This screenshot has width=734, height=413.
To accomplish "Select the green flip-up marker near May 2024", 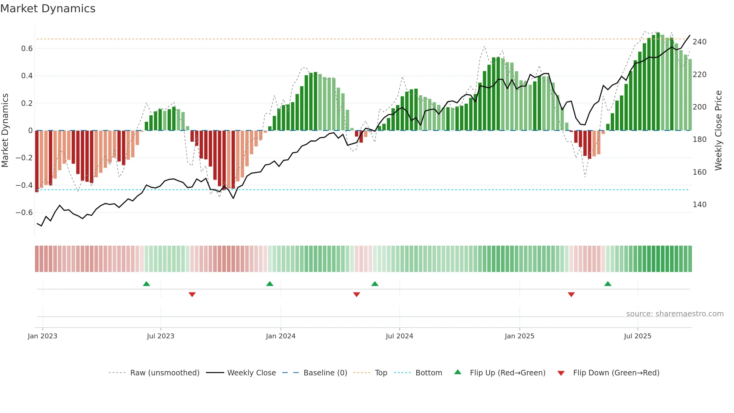I will click(375, 284).
